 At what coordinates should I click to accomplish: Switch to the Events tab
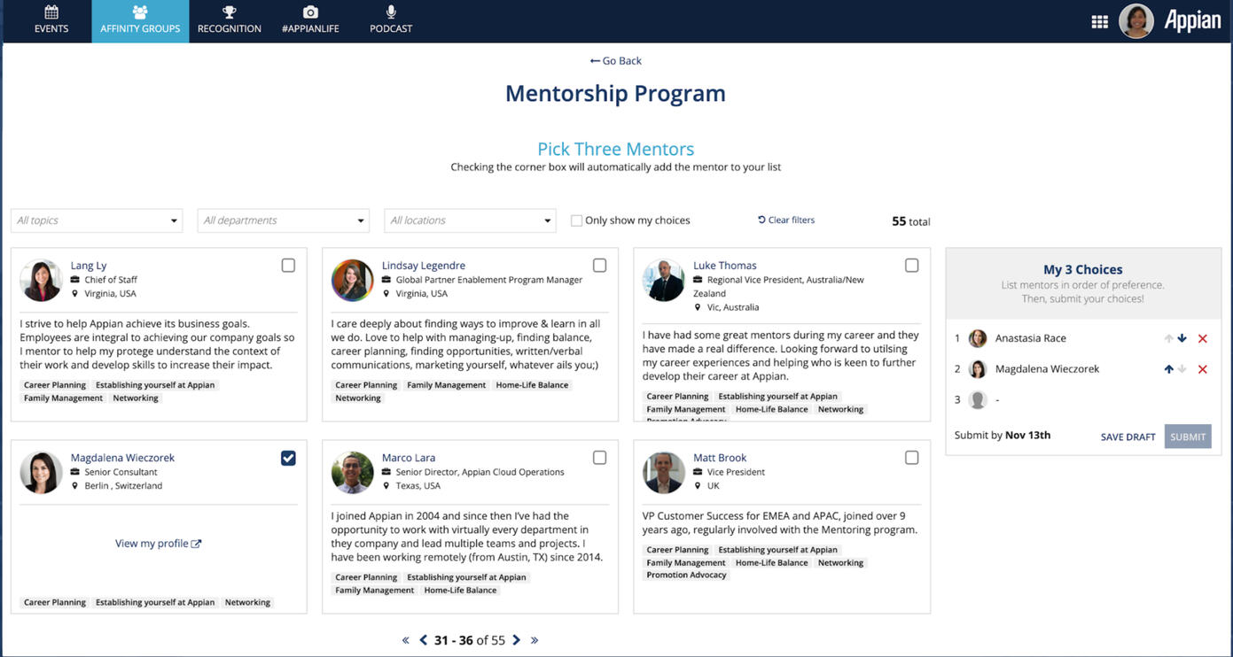[x=51, y=20]
